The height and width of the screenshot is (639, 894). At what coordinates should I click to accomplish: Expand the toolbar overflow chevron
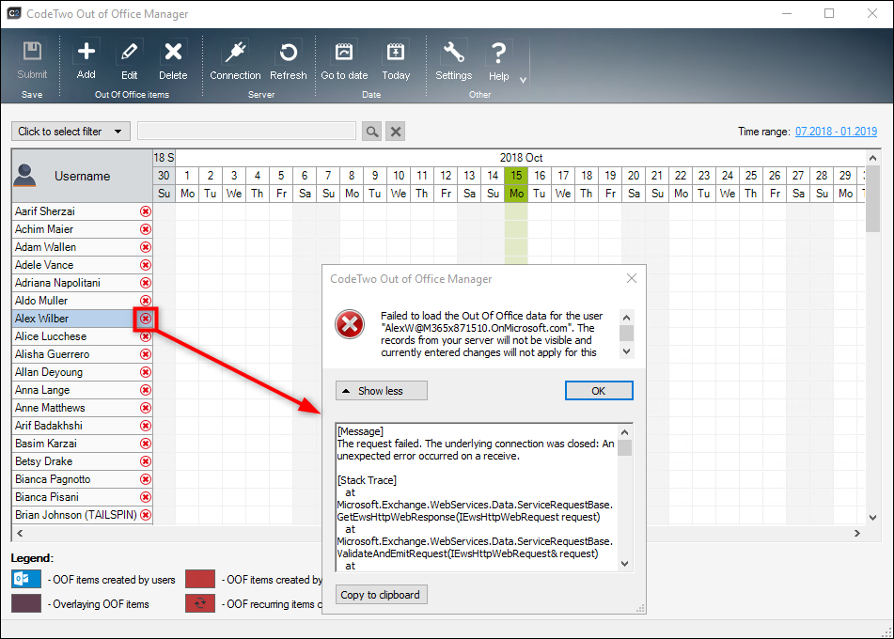click(x=523, y=81)
